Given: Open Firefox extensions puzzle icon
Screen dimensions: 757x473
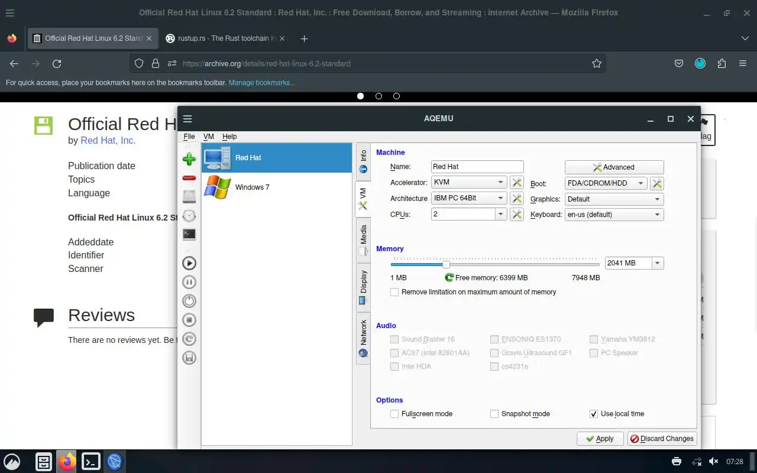Looking at the screenshot, I should point(722,63).
